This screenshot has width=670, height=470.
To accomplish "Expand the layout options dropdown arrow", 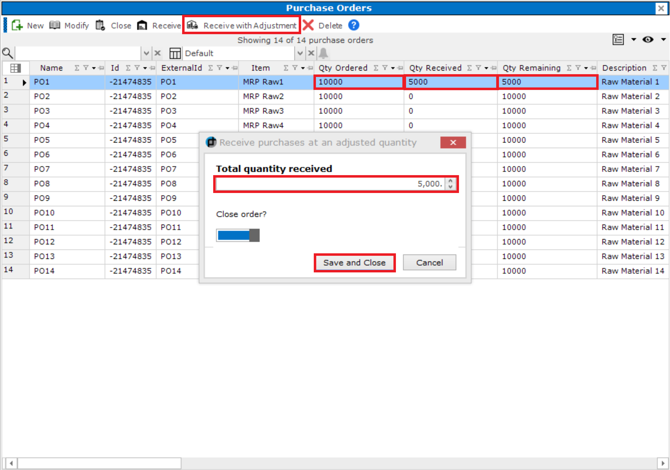I will pyautogui.click(x=634, y=39).
